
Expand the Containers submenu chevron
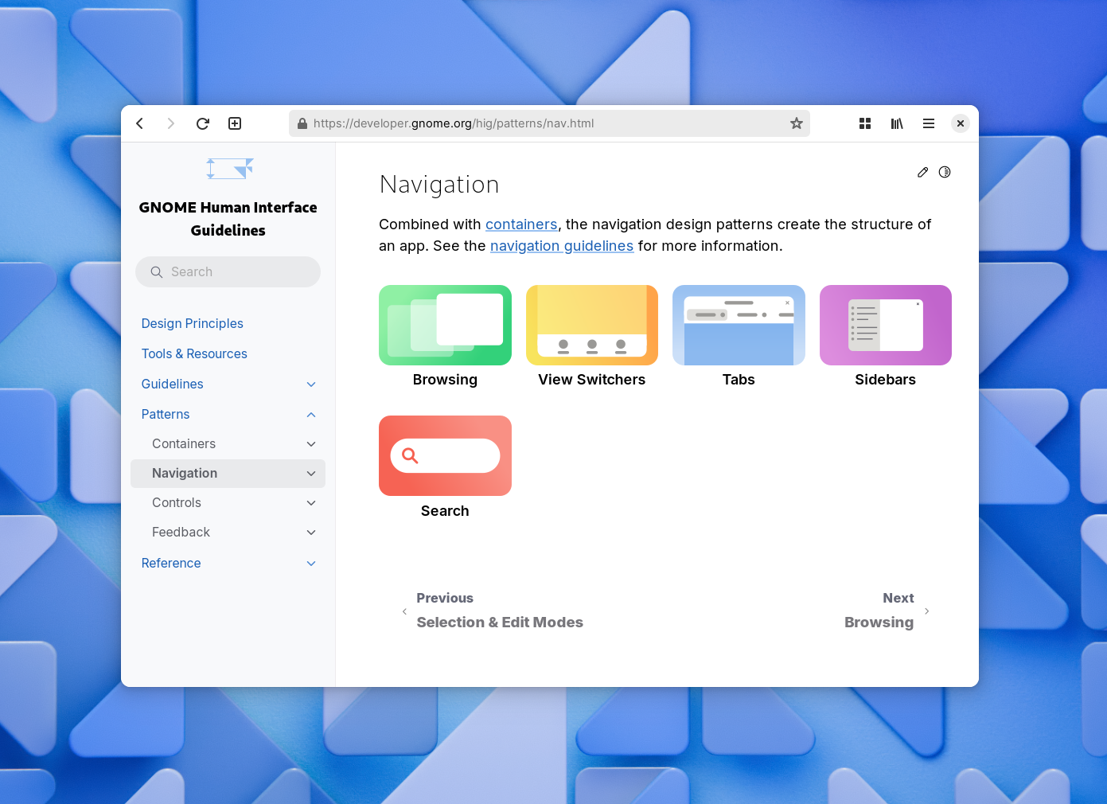click(311, 444)
